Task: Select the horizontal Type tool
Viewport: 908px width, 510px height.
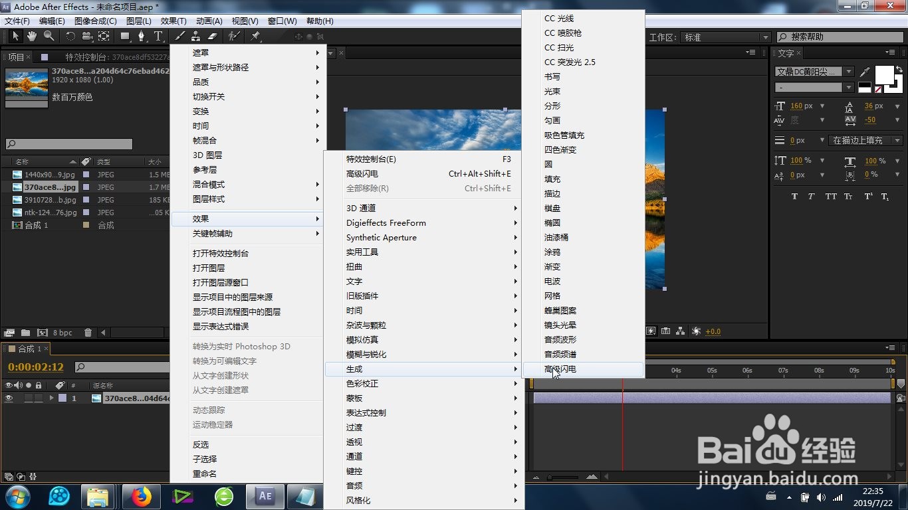Action: [x=158, y=36]
